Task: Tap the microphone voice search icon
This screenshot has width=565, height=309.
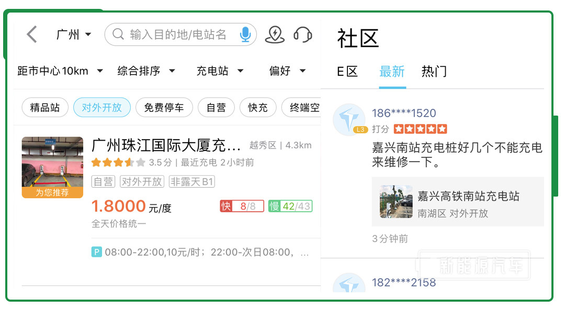Action: pos(245,35)
